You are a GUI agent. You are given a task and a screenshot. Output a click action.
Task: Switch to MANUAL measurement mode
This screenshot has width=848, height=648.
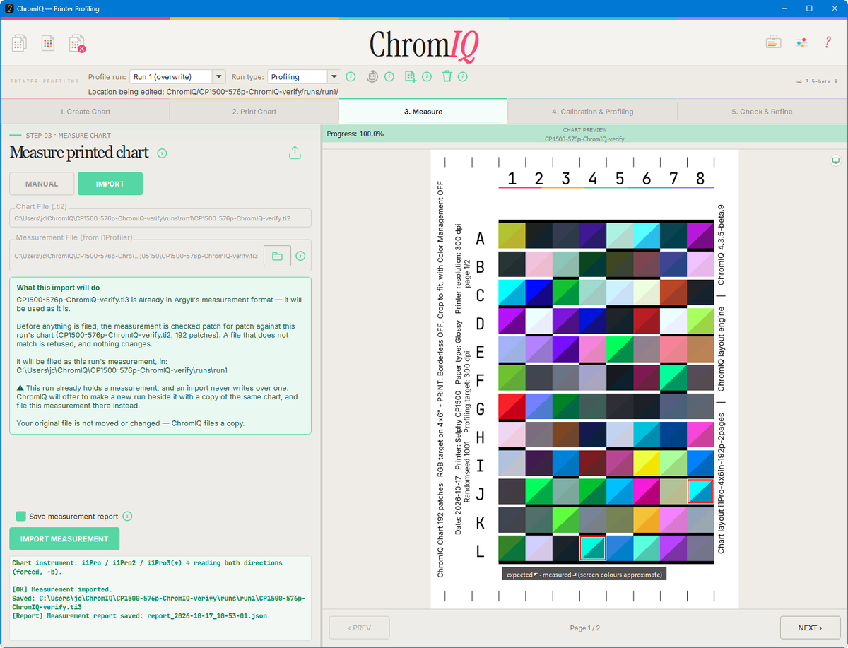(42, 184)
